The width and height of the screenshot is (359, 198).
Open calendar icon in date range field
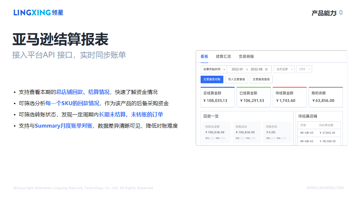tap(266, 69)
